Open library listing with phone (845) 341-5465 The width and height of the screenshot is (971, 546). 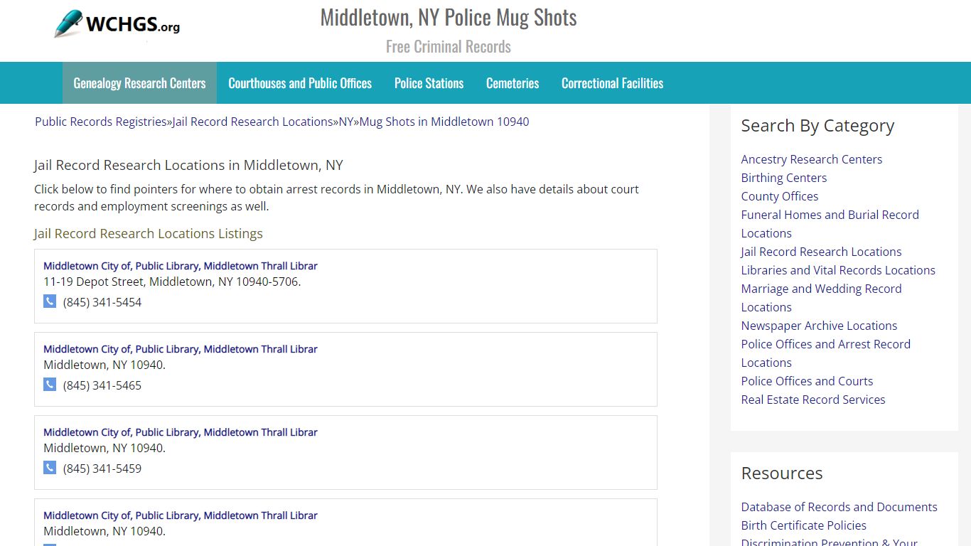181,349
